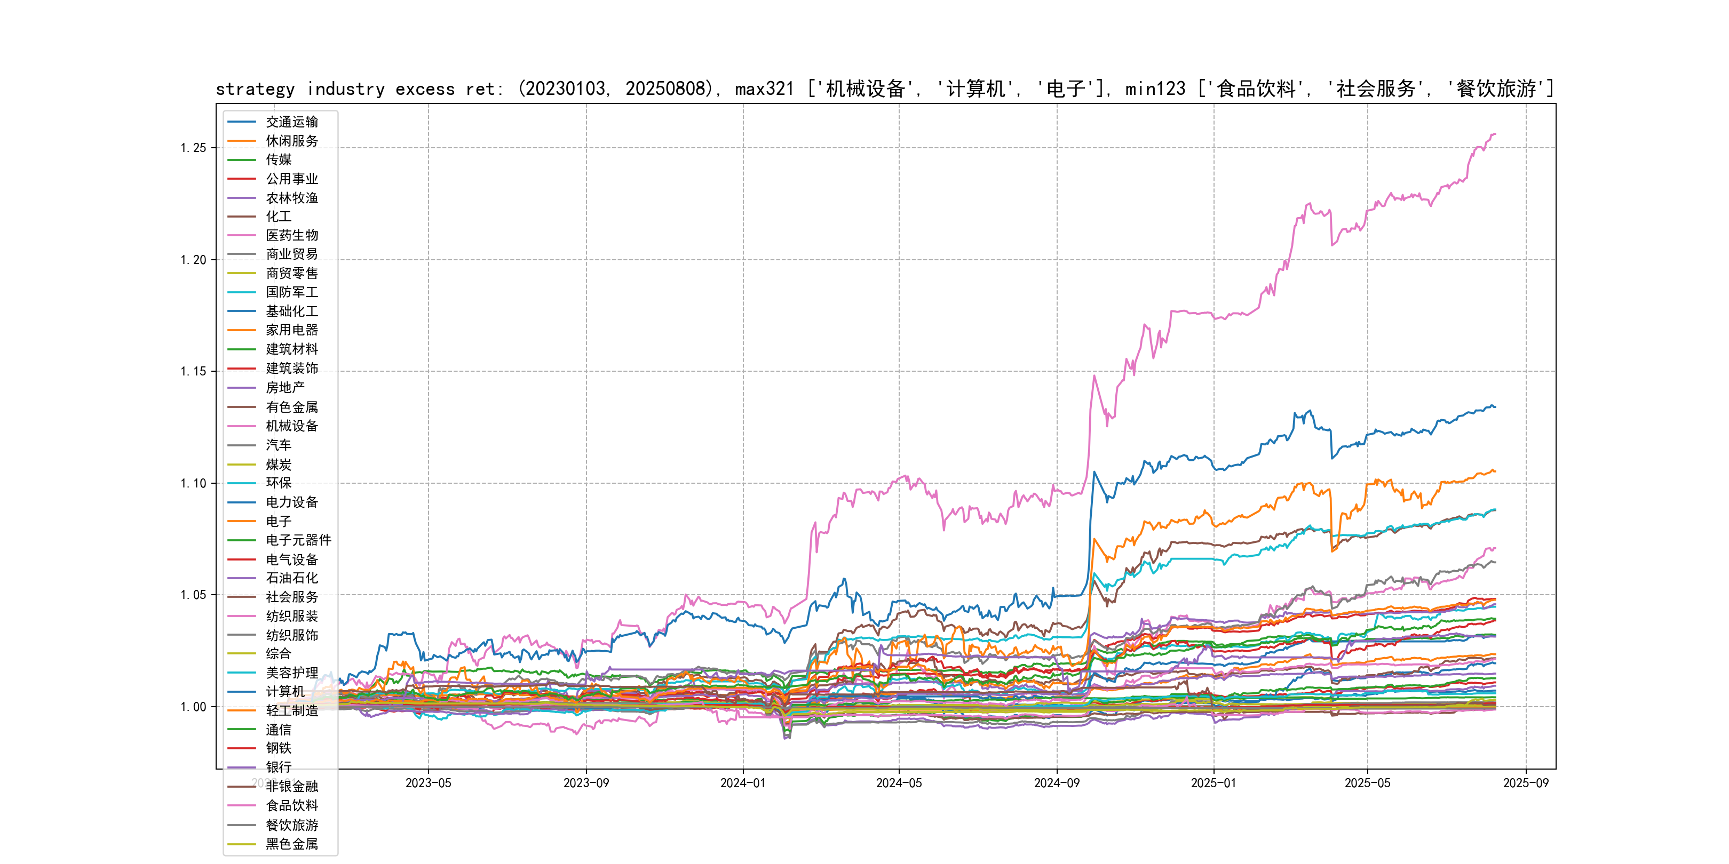Click the 黑色金属 legend entry
Viewport: 1729px width, 864px height.
coord(291,844)
